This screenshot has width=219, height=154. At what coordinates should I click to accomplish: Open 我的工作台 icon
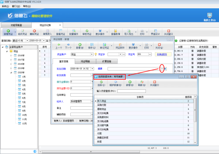point(210,17)
